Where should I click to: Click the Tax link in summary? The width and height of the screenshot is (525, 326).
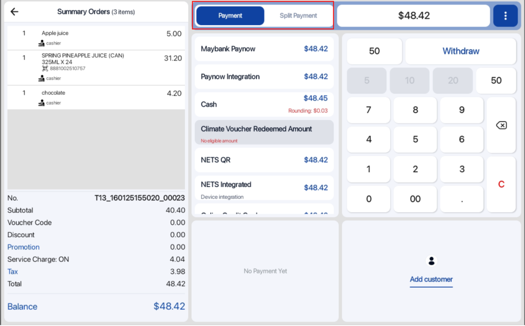(x=13, y=272)
